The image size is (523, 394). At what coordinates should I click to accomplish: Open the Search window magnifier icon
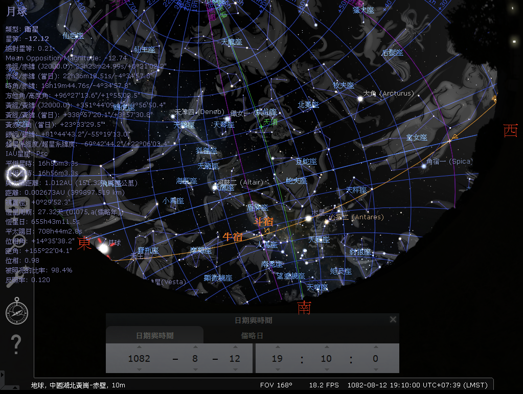(x=16, y=242)
